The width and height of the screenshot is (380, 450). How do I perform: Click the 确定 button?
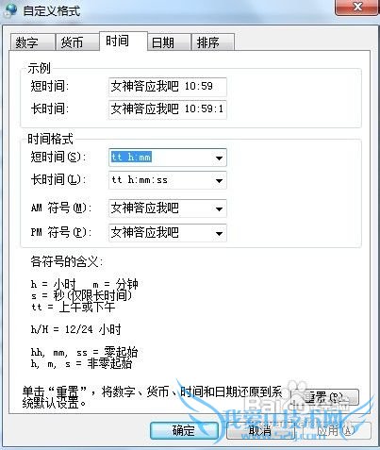(x=184, y=430)
